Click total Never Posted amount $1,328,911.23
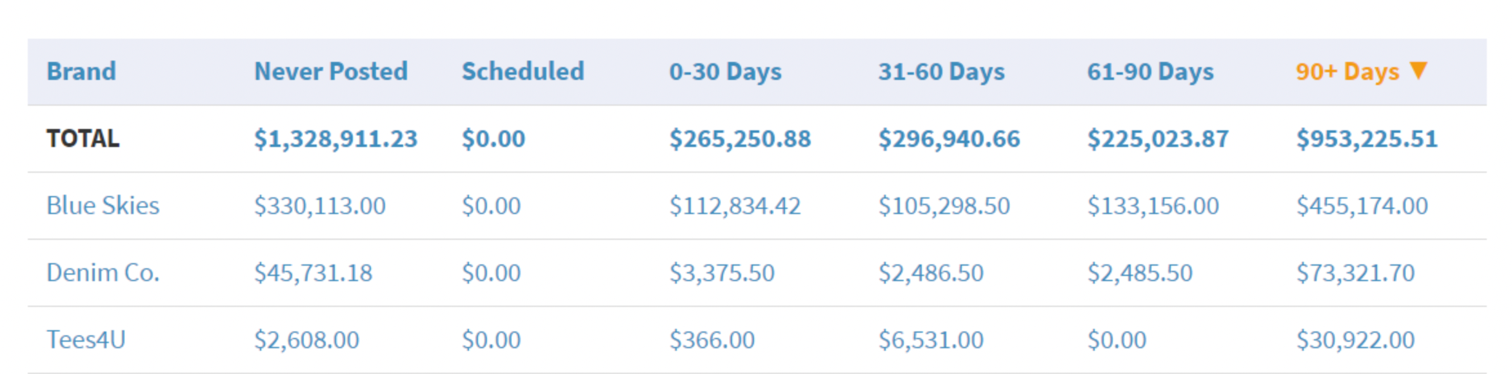This screenshot has width=1512, height=374. point(335,139)
